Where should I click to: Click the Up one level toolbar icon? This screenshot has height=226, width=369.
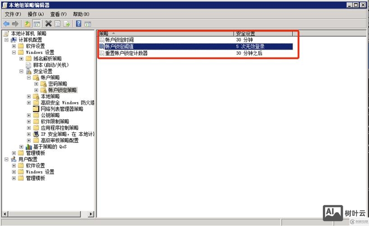tap(28, 24)
